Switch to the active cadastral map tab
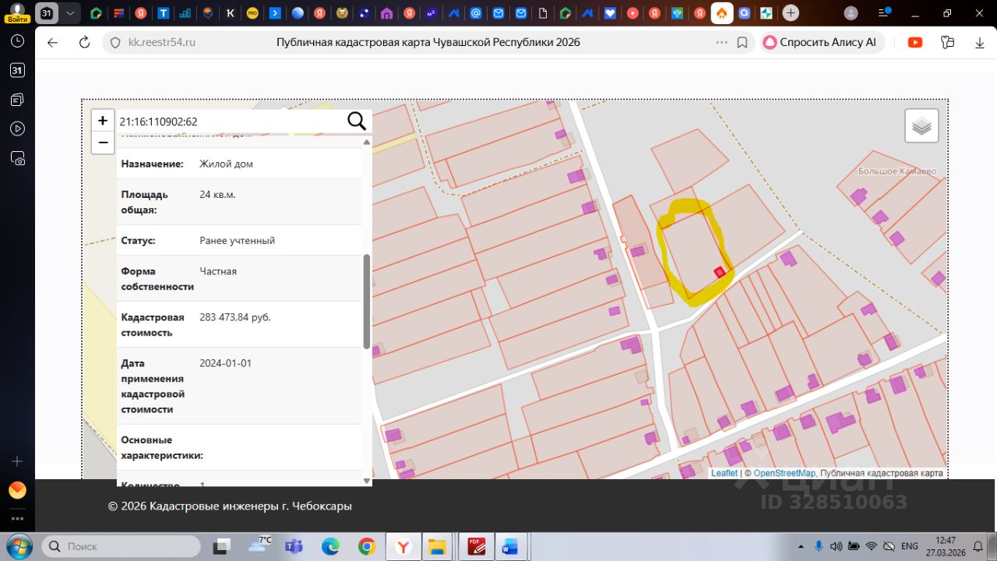Image resolution: width=997 pixels, height=561 pixels. tap(722, 13)
